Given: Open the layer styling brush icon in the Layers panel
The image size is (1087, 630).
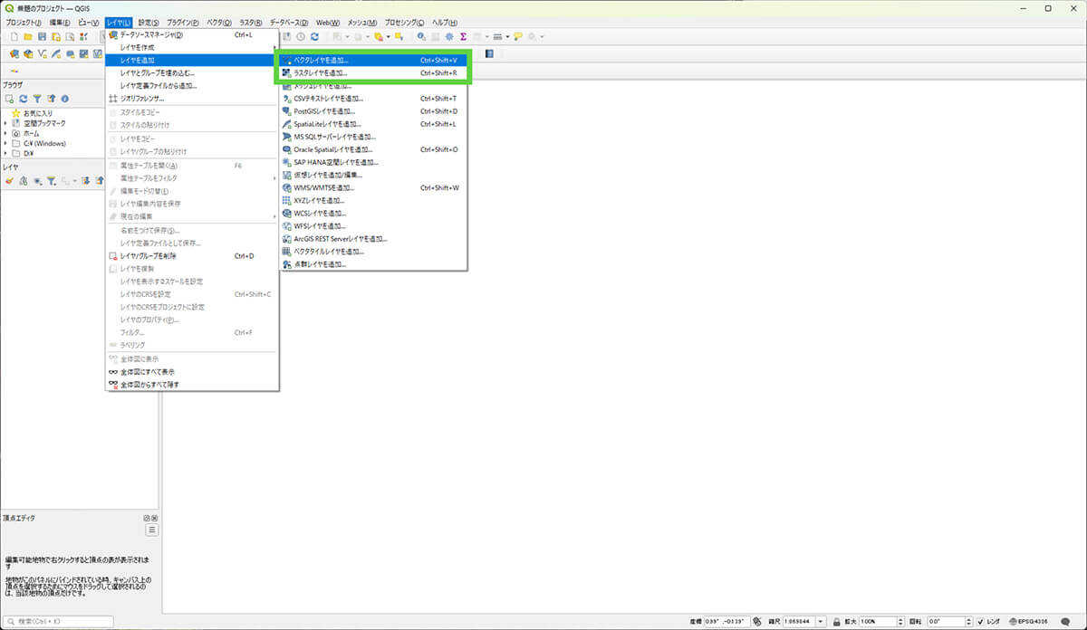Looking at the screenshot, I should coord(9,181).
